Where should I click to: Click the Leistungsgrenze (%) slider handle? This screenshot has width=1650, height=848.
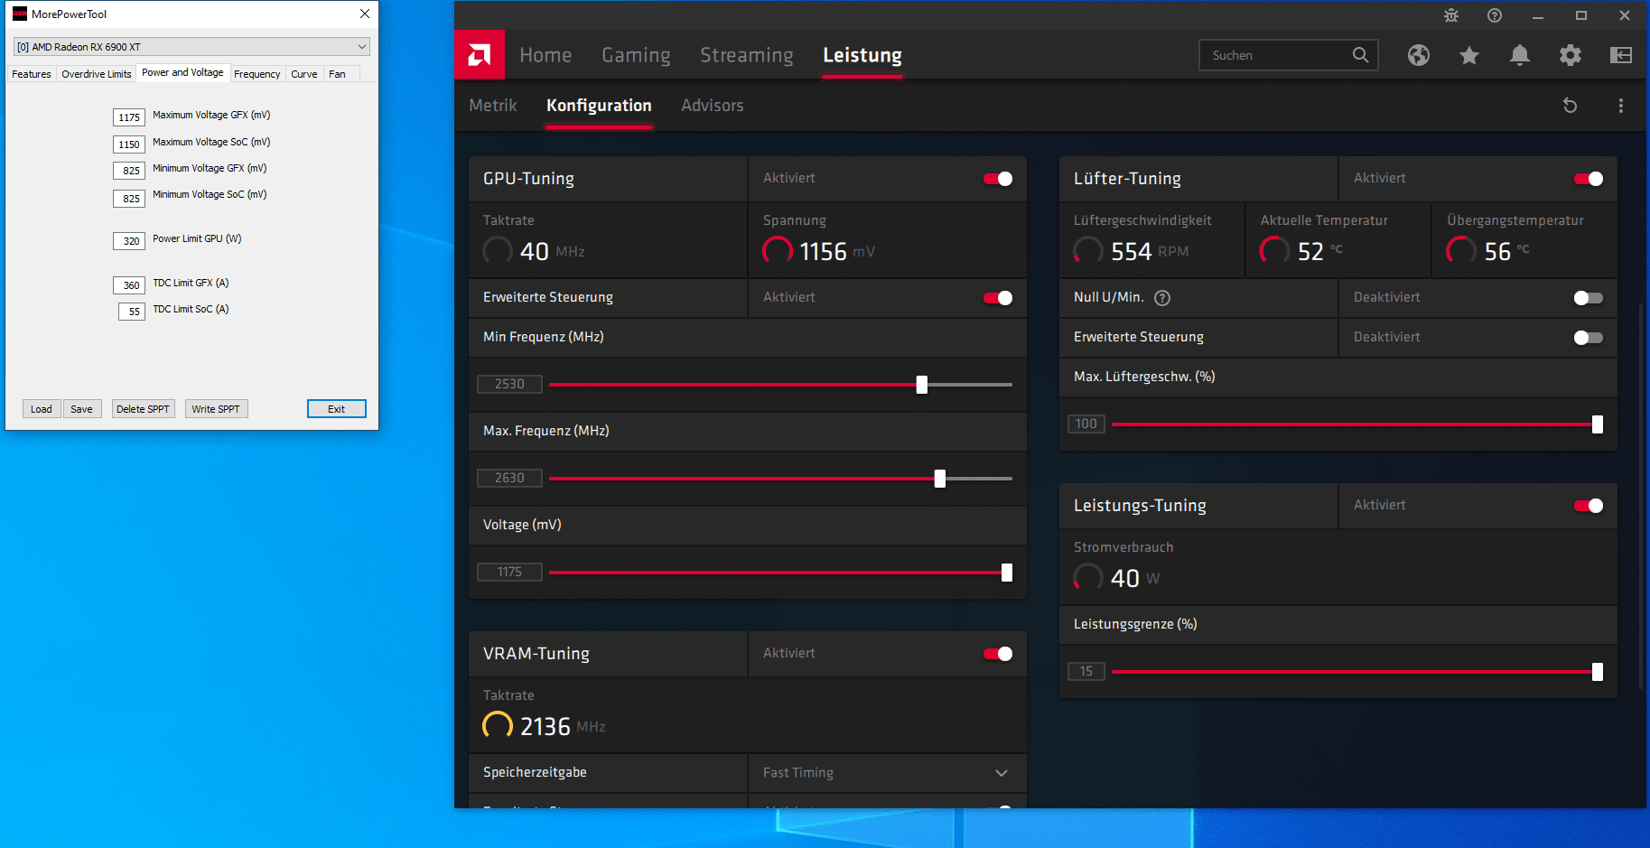(1598, 672)
